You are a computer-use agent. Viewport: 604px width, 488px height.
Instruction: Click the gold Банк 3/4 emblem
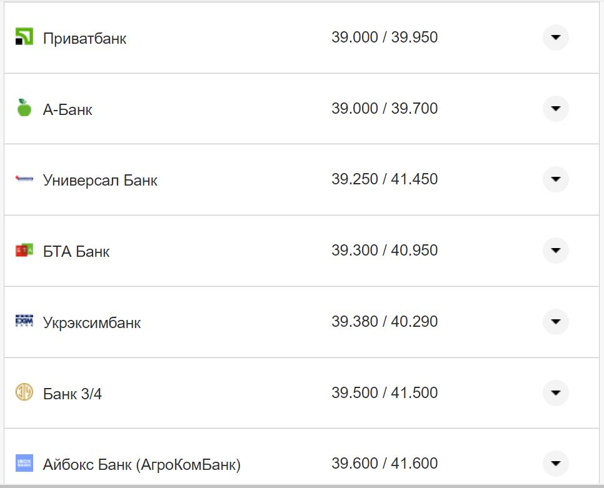tap(24, 392)
